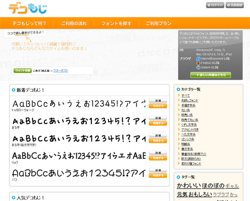Follow the スターダスト font link
The image size is (250, 201).
pyautogui.click(x=60, y=70)
